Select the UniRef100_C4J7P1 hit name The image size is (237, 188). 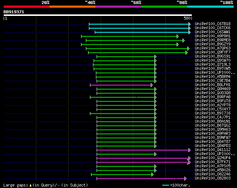pyautogui.click(x=213, y=117)
